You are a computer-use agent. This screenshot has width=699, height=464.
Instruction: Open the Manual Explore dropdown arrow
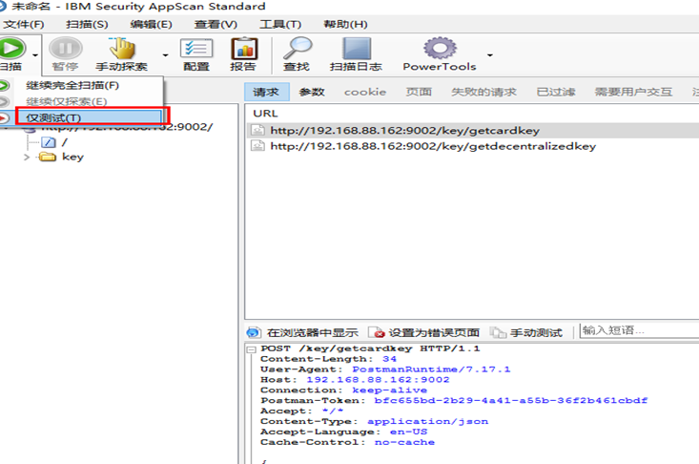[165, 55]
